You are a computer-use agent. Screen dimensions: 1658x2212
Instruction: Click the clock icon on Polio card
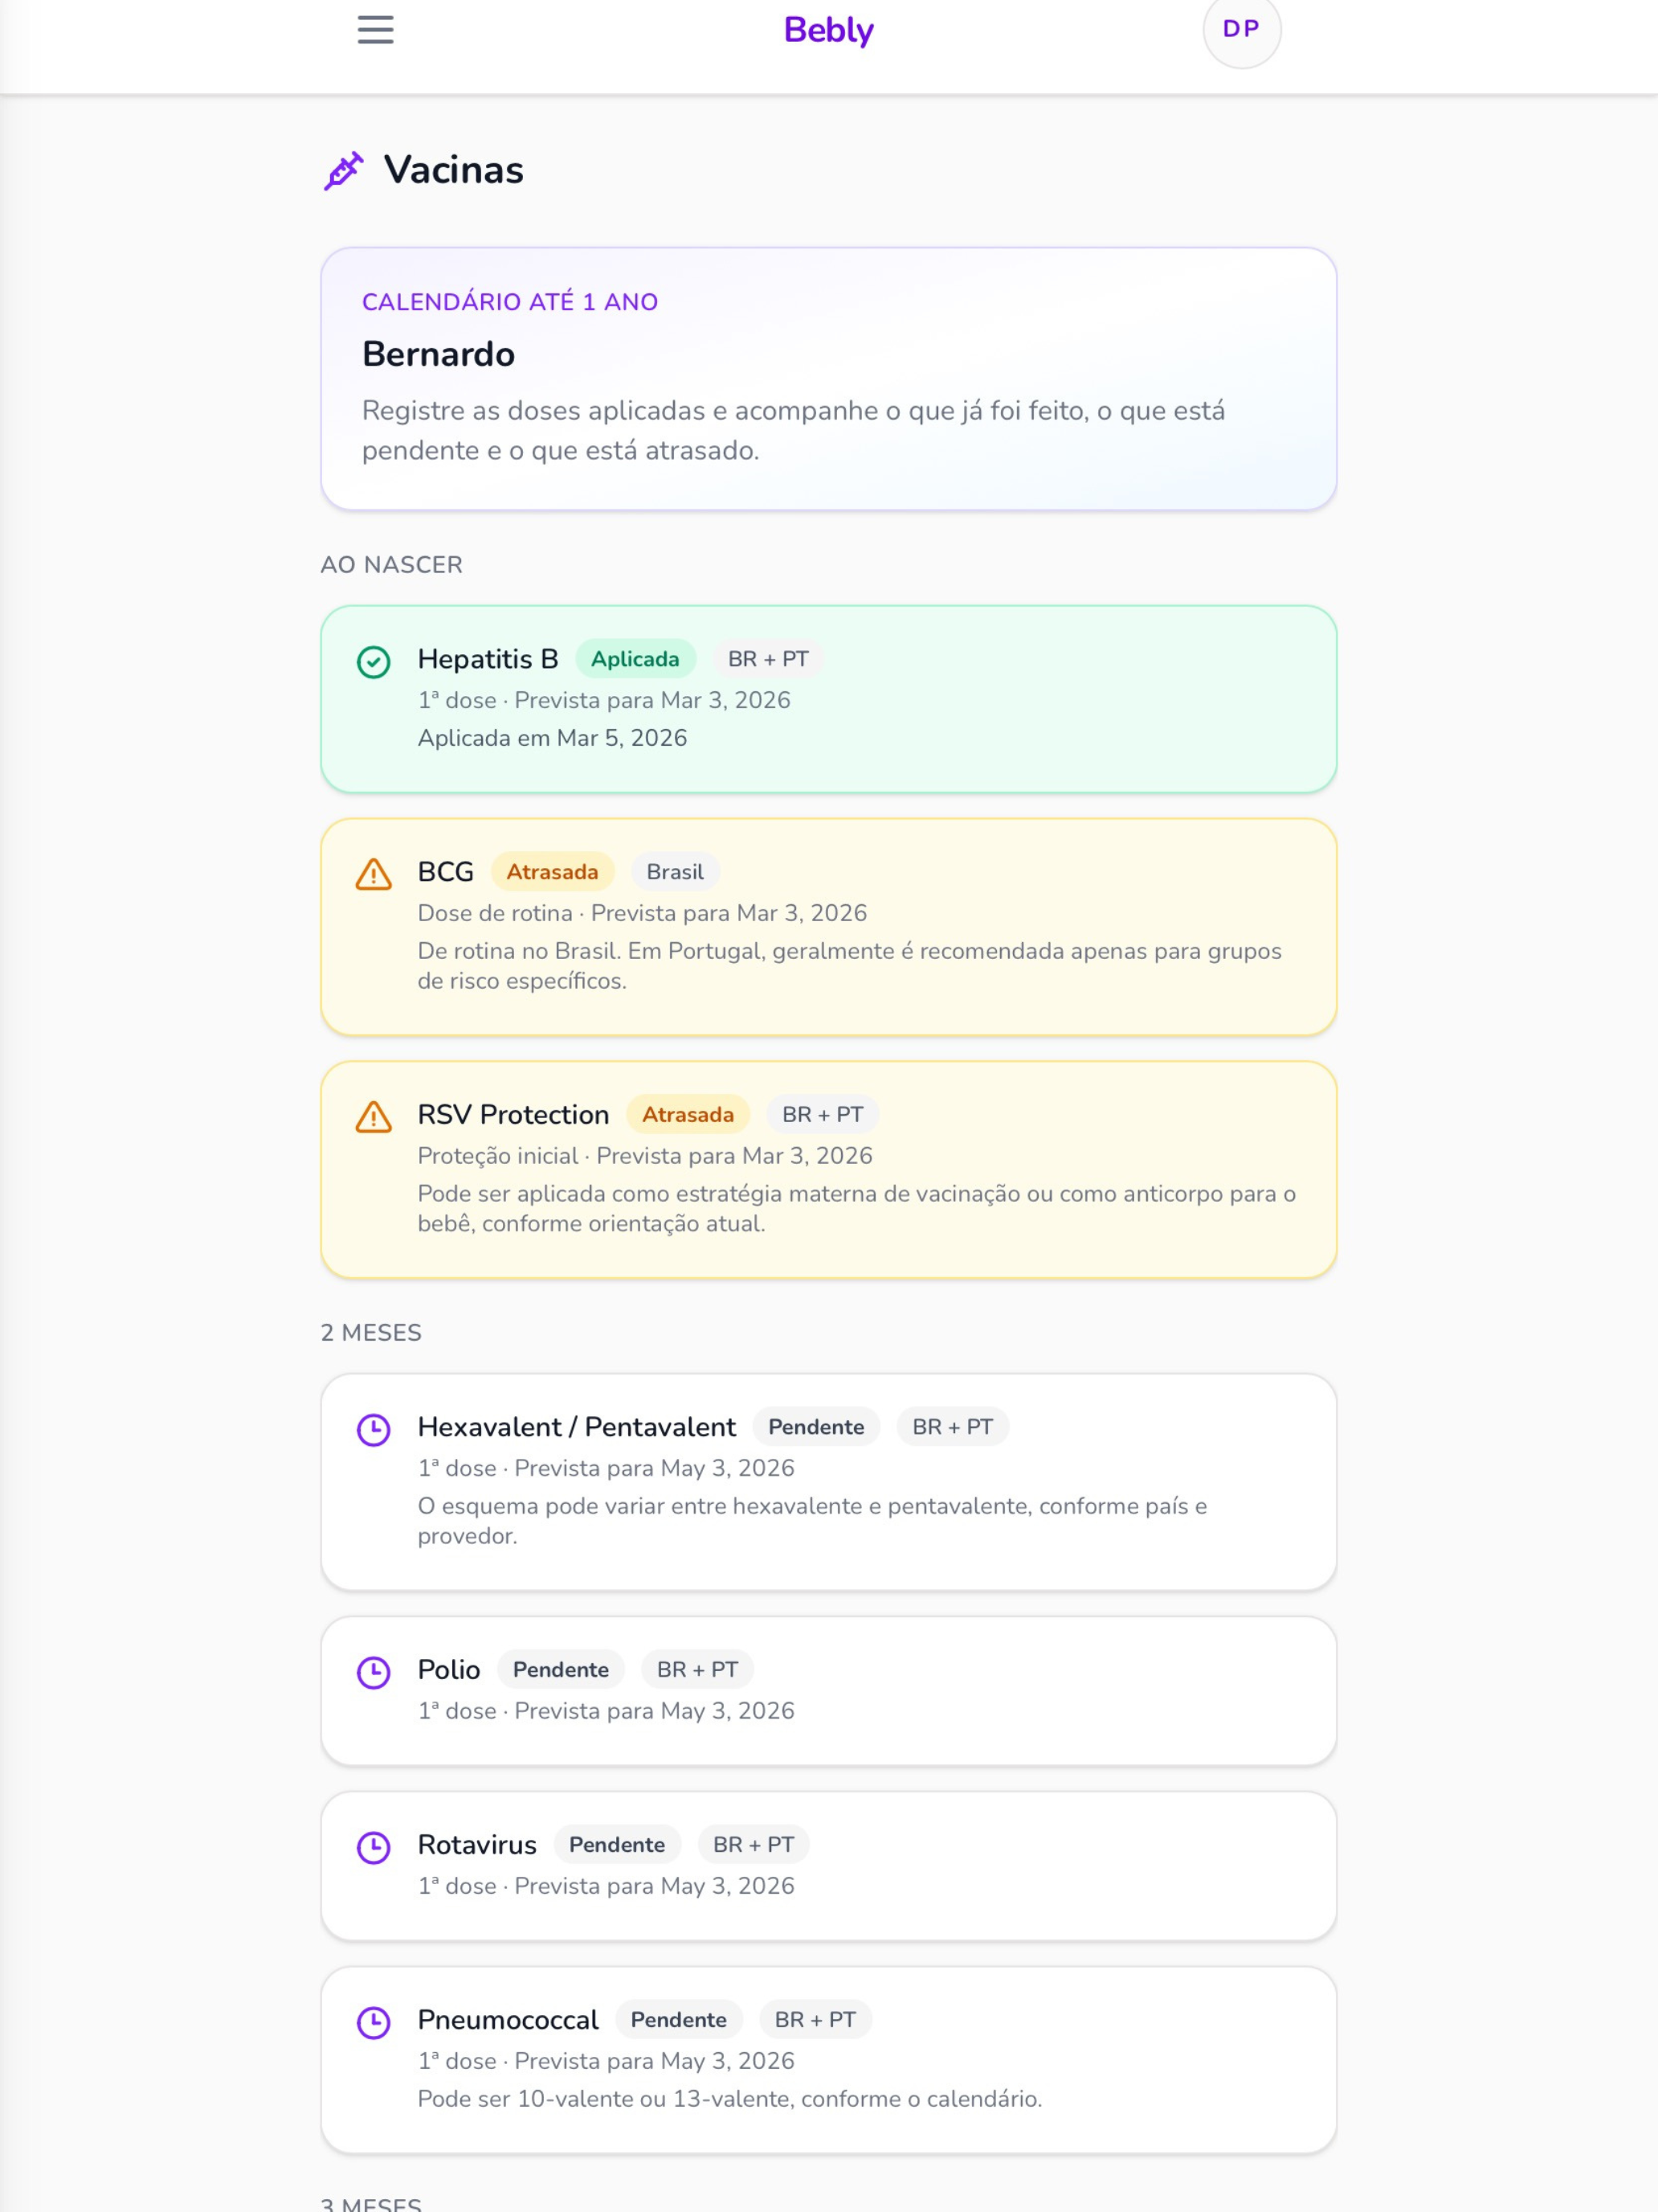coord(374,1673)
